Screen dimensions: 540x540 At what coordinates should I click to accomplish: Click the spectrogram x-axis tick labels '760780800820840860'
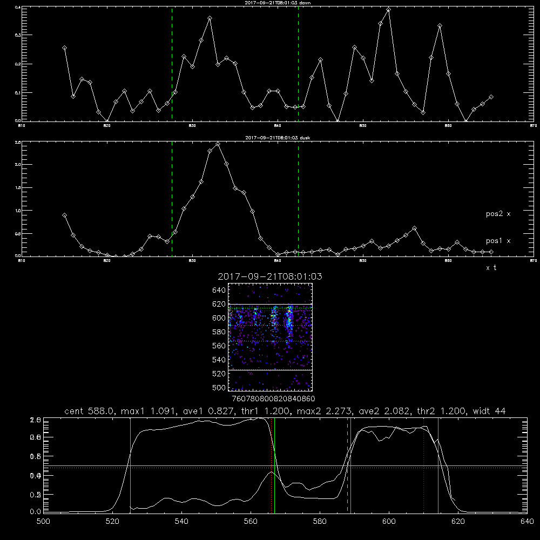[x=273, y=399]
